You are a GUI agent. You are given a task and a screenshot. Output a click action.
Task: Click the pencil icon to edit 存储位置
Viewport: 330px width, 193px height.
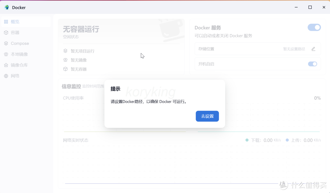pyautogui.click(x=313, y=49)
